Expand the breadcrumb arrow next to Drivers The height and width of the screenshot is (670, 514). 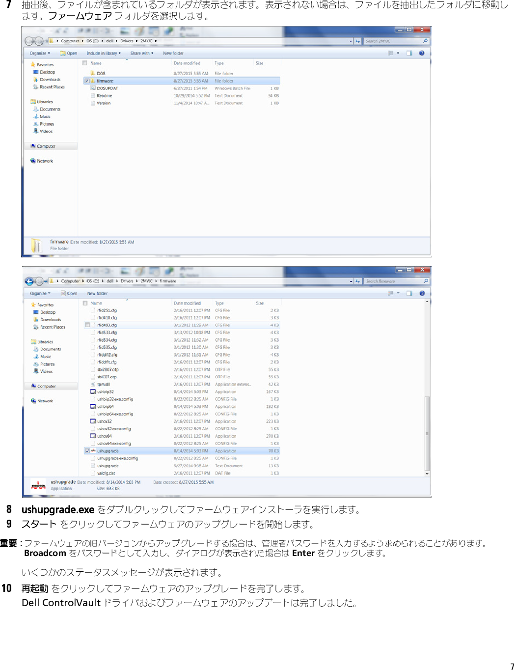coord(136,41)
